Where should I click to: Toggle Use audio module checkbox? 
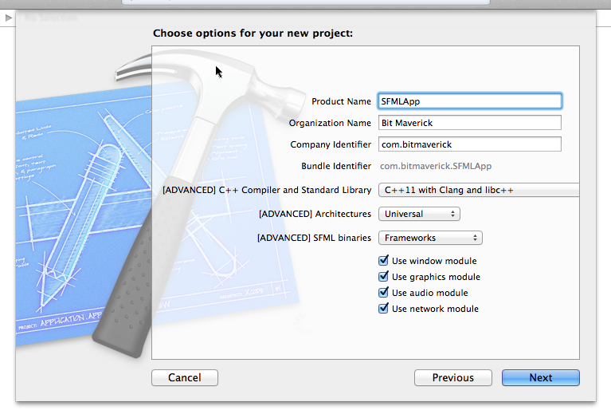(x=383, y=292)
